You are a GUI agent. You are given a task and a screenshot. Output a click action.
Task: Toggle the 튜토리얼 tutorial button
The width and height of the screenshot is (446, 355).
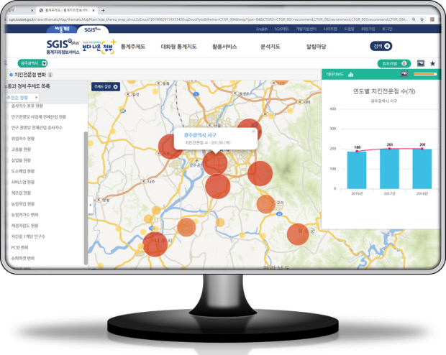[393, 64]
